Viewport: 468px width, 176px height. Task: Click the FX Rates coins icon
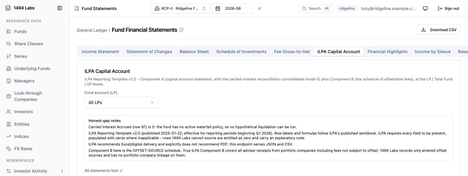pyautogui.click(x=9, y=149)
